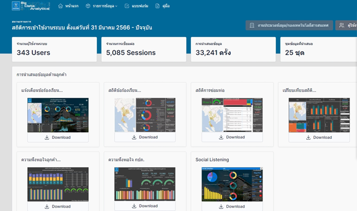357x211 pixels.
Task: Click the users icon on the right header button
Action: 341,25
